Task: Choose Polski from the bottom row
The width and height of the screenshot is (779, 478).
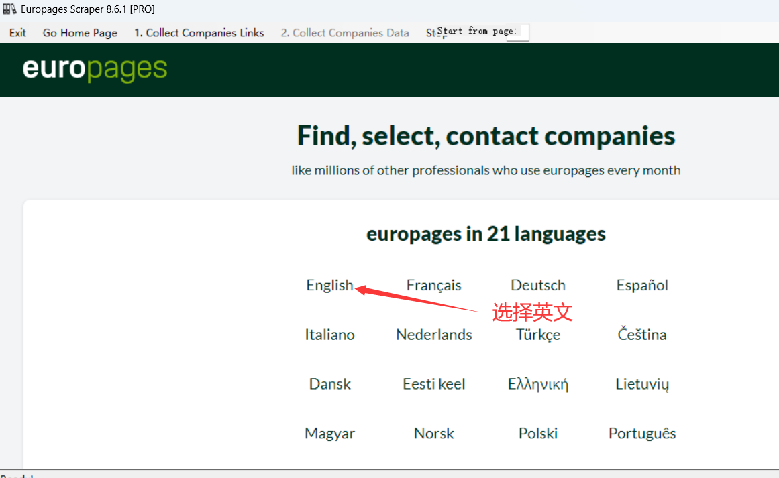Action: point(537,434)
